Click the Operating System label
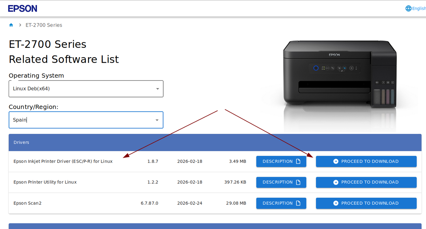Viewport: 426px width, 229px height. (x=36, y=75)
